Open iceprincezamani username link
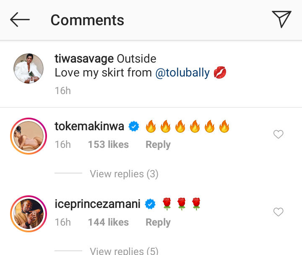This screenshot has width=302, height=255. click(98, 204)
